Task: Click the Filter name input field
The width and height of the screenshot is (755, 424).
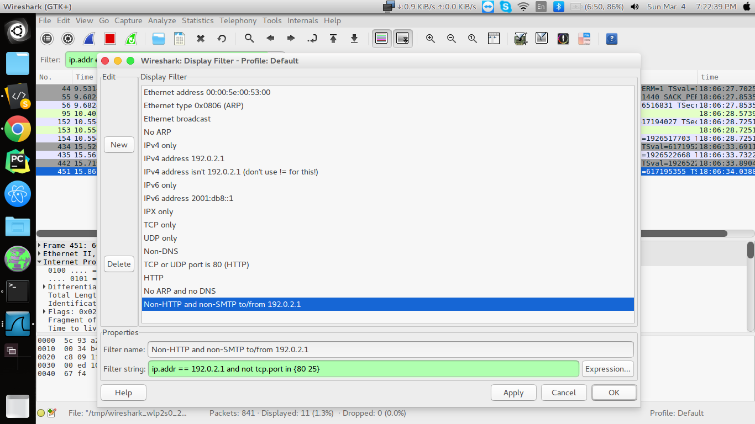Action: click(390, 349)
